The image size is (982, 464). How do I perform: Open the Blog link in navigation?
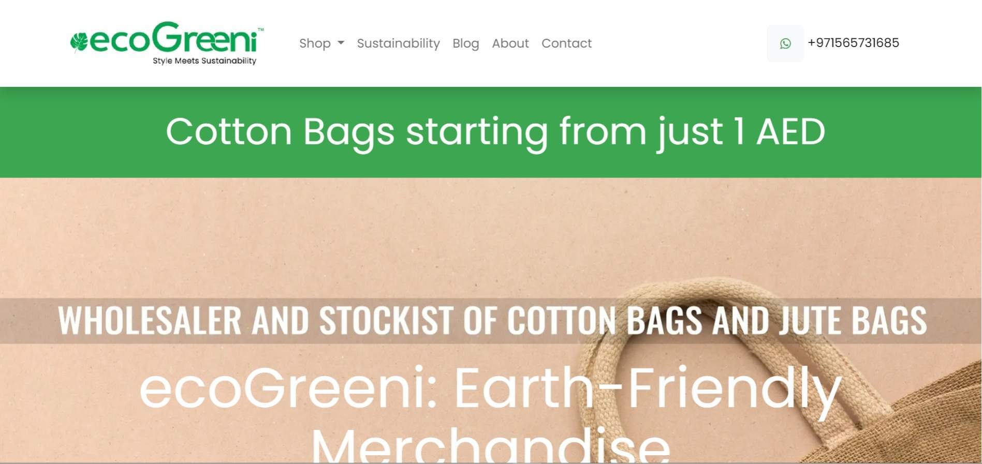pos(465,43)
